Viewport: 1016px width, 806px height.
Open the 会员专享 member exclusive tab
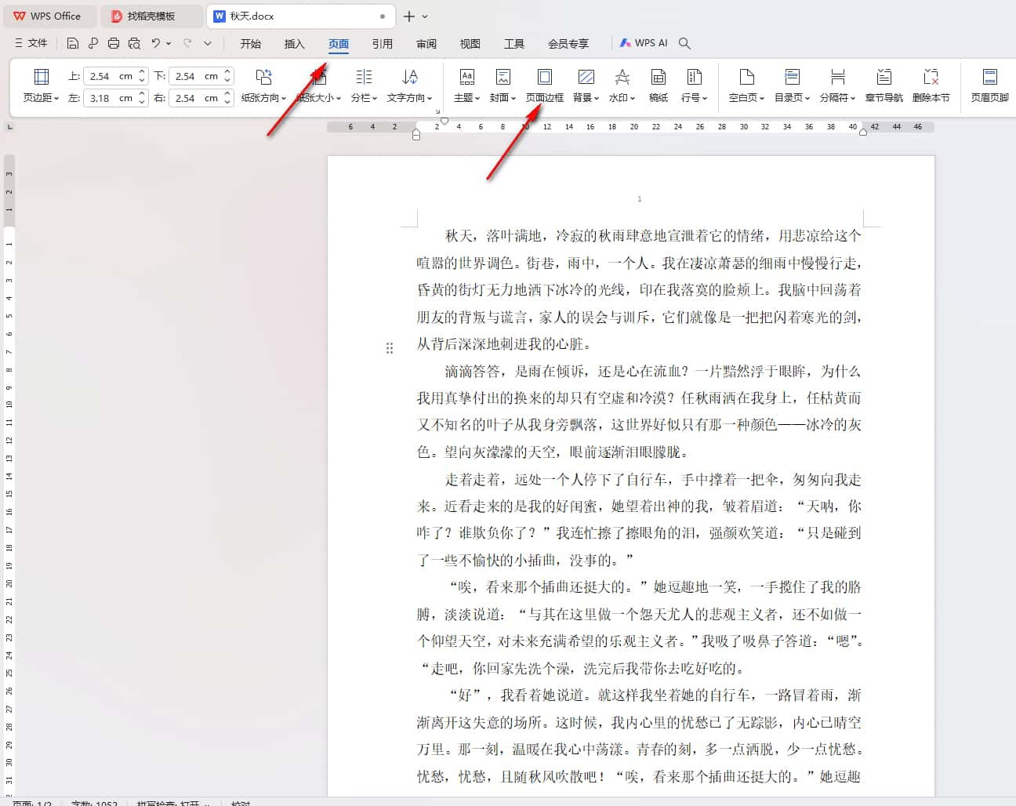568,44
